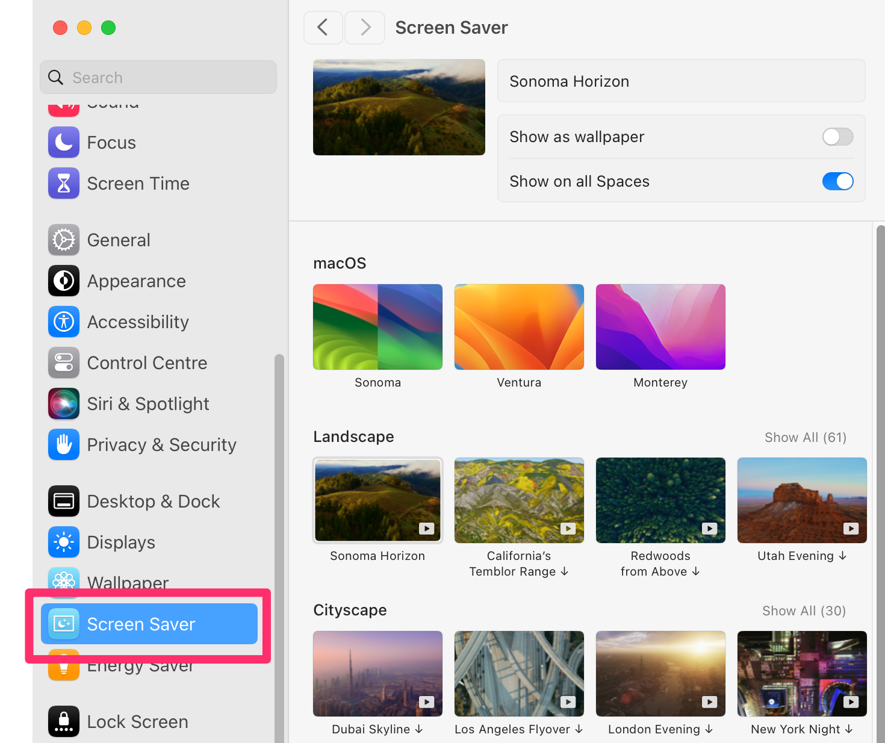
Task: Click the Control Centre switches icon
Action: click(64, 362)
